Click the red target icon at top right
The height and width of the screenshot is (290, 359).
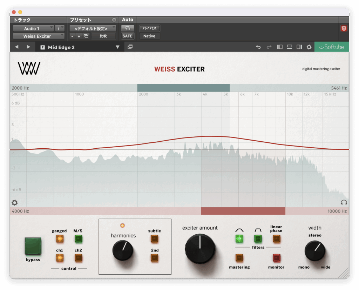tap(344, 28)
